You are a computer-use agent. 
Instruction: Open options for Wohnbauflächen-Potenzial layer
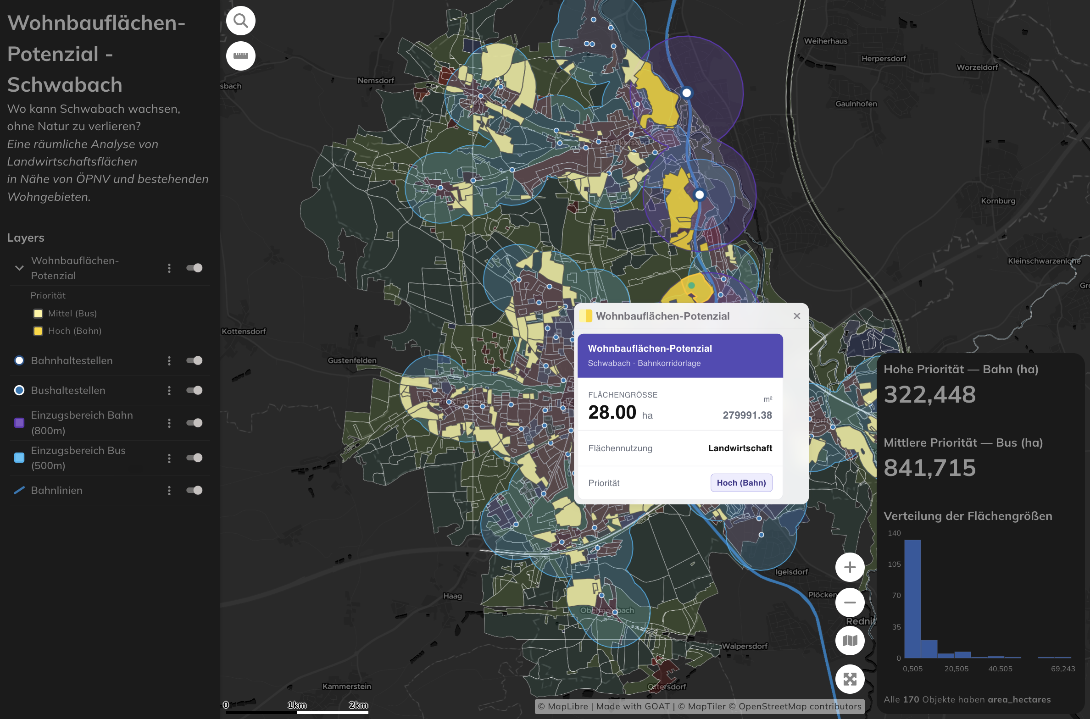(x=169, y=268)
